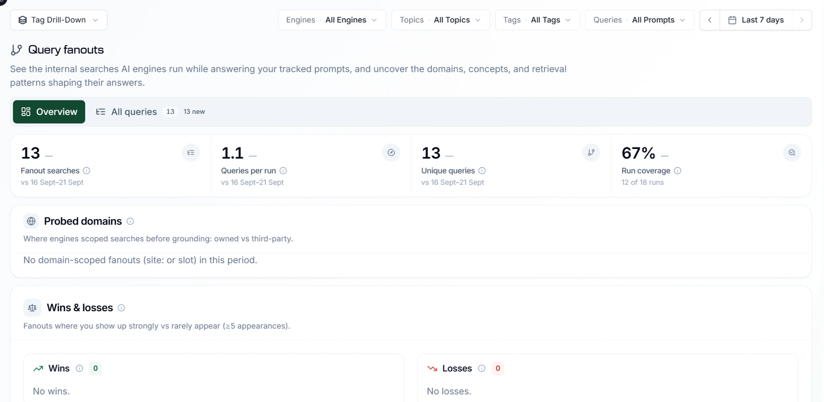This screenshot has width=824, height=402.
Task: Click the Losses downward trend icon
Action: [432, 368]
